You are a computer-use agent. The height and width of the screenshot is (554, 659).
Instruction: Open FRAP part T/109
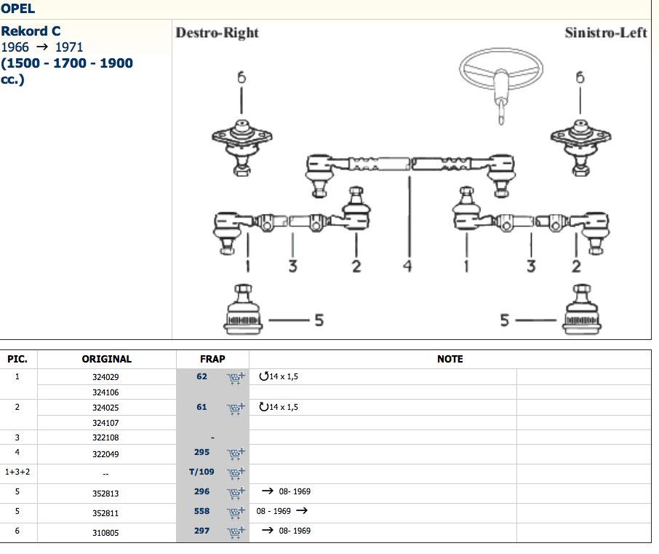tap(201, 472)
